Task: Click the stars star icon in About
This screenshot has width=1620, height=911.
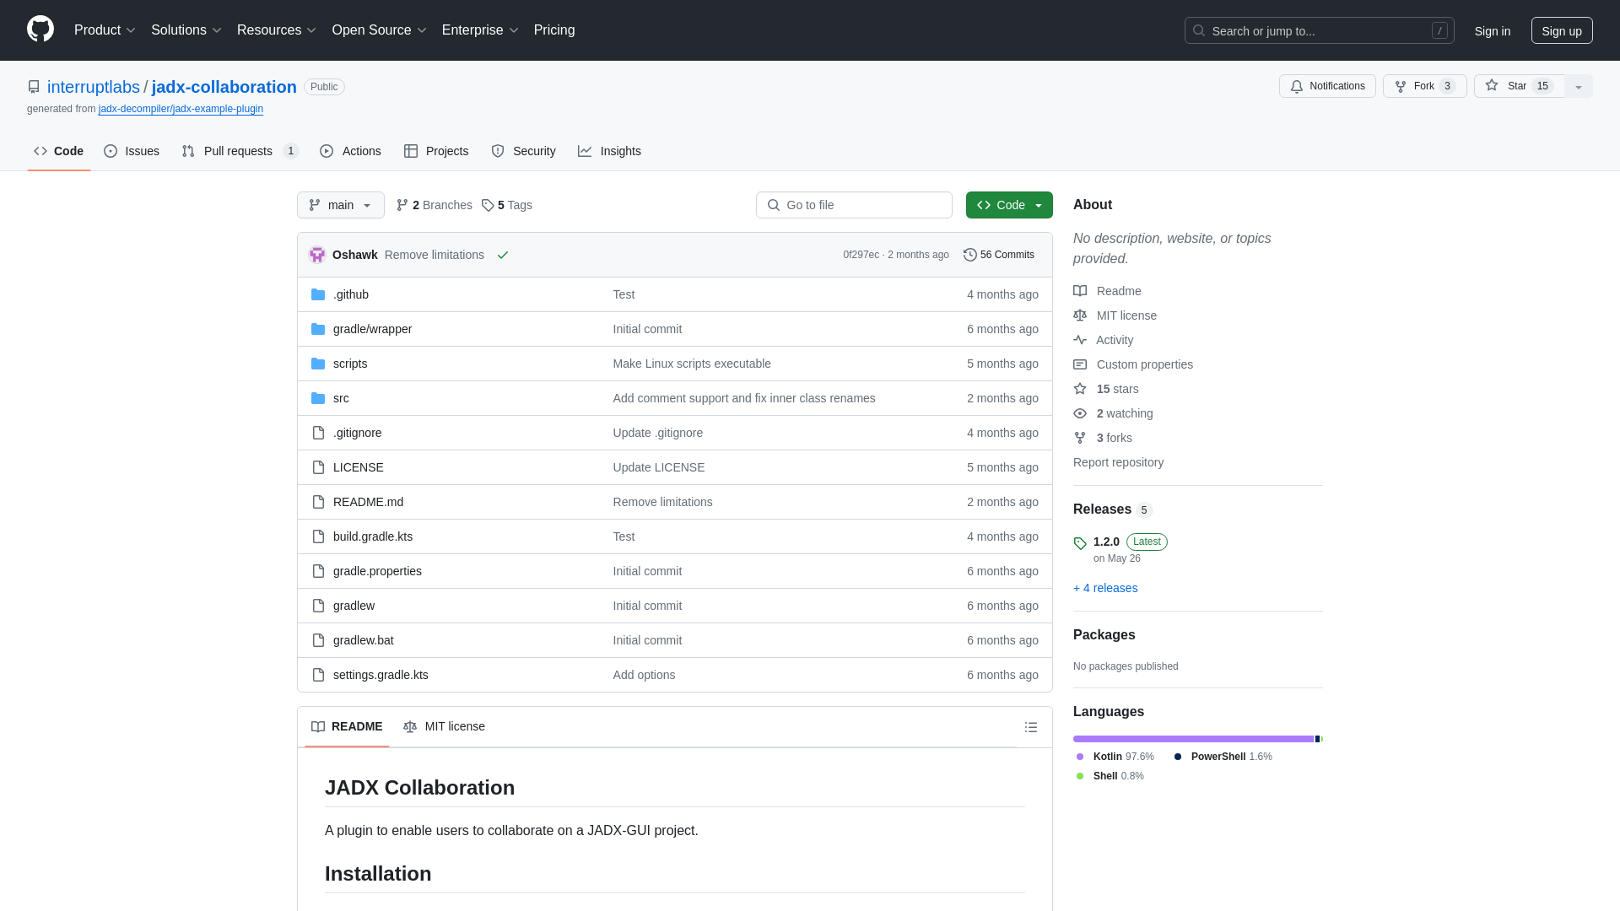Action: [1080, 389]
